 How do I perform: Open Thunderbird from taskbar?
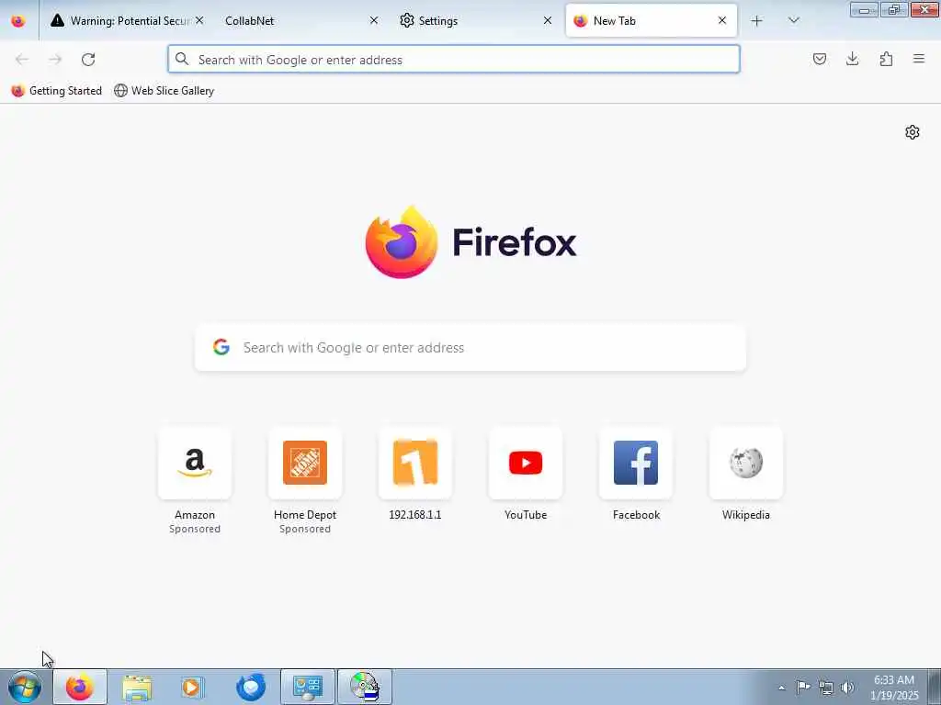click(250, 687)
